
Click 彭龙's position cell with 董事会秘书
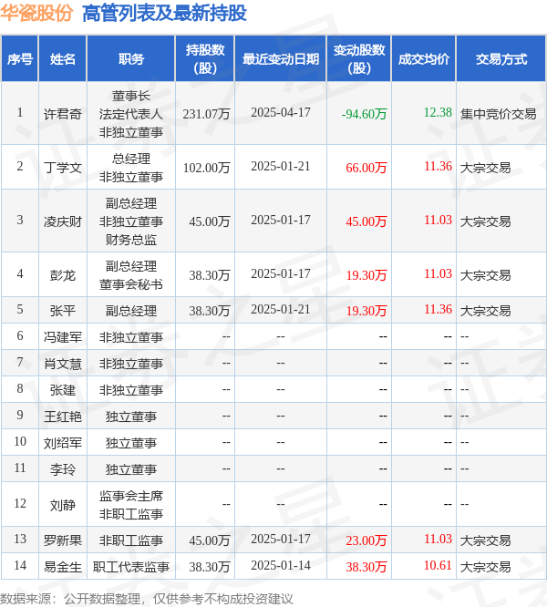(x=131, y=275)
